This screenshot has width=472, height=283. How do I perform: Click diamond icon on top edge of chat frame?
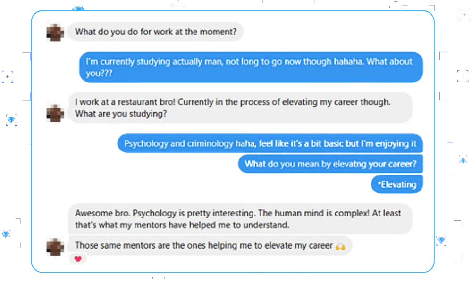(x=78, y=9)
